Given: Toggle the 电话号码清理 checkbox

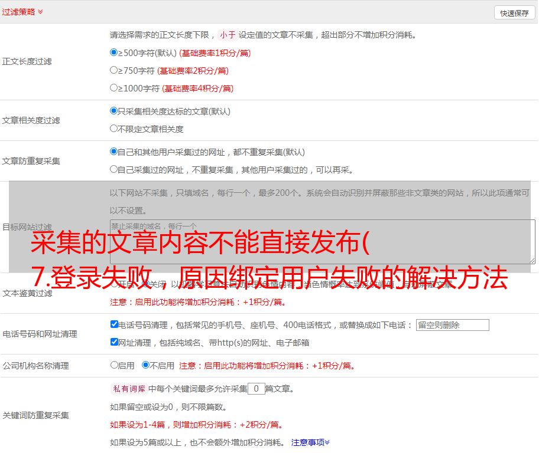Looking at the screenshot, I should coord(115,324).
